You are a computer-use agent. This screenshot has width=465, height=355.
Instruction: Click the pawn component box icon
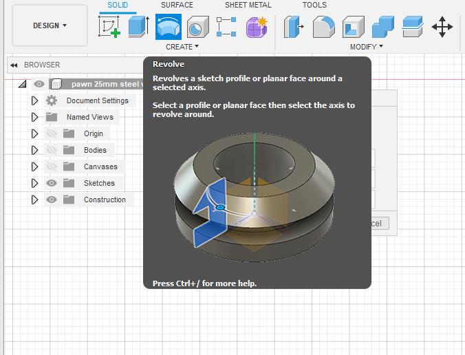click(56, 84)
